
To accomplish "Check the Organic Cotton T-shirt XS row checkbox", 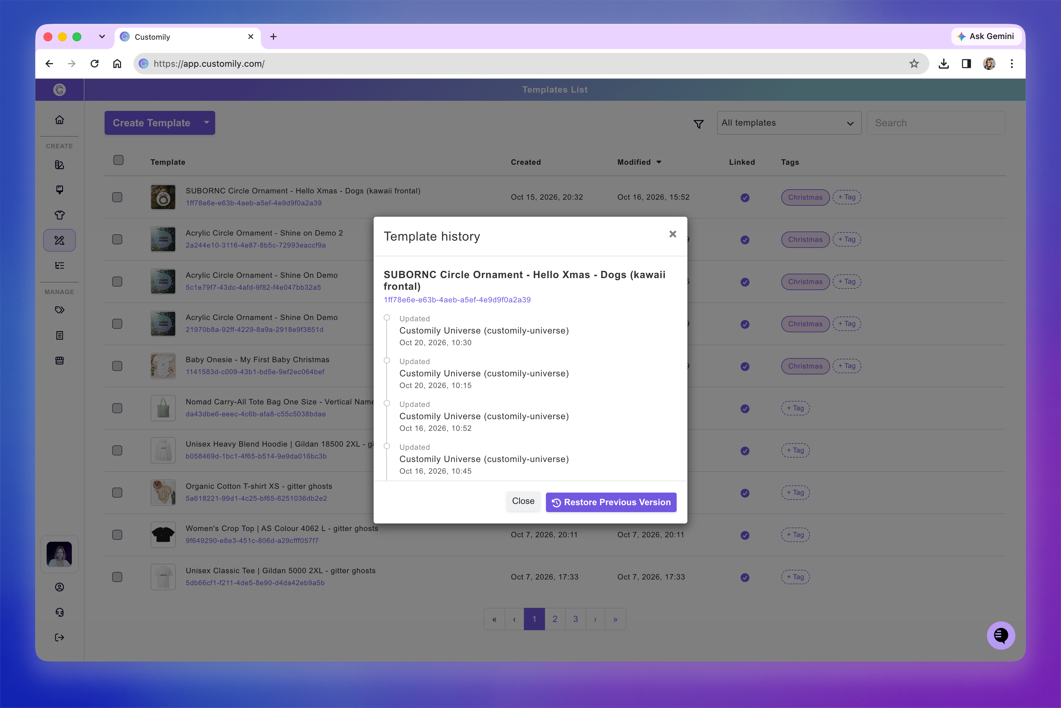I will click(117, 493).
